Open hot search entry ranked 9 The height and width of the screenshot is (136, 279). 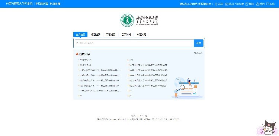pos(131,60)
